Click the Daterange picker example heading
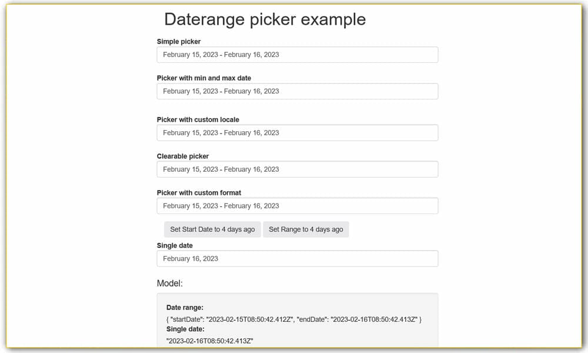Image resolution: width=588 pixels, height=353 pixels. (265, 19)
